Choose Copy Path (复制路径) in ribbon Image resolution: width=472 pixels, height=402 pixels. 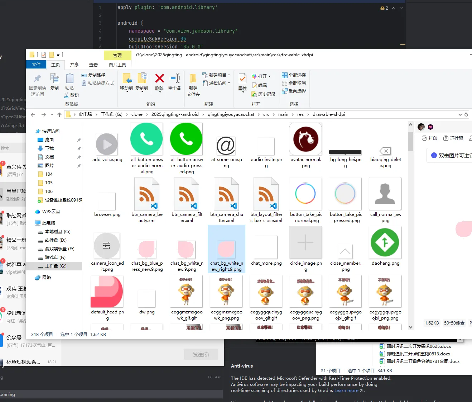point(93,75)
